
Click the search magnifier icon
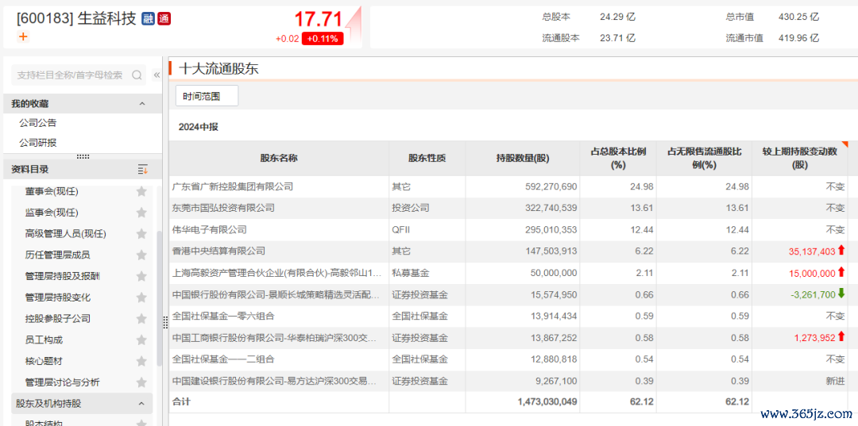(x=137, y=75)
